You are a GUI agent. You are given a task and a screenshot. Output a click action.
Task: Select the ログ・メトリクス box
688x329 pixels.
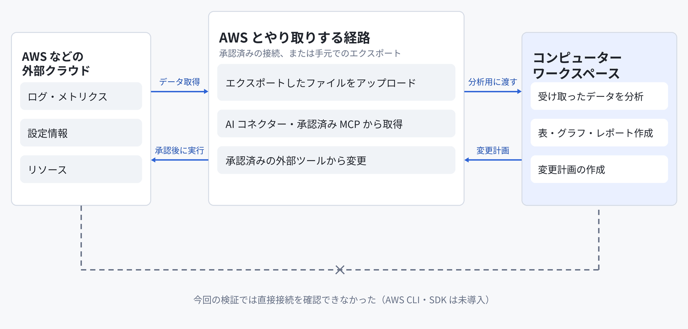(x=81, y=96)
